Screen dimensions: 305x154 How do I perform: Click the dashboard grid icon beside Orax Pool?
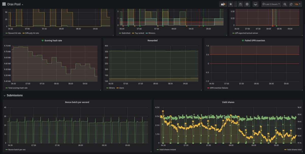point(4,4)
